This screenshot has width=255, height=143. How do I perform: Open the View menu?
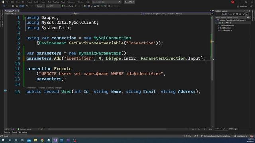[x=18, y=2]
